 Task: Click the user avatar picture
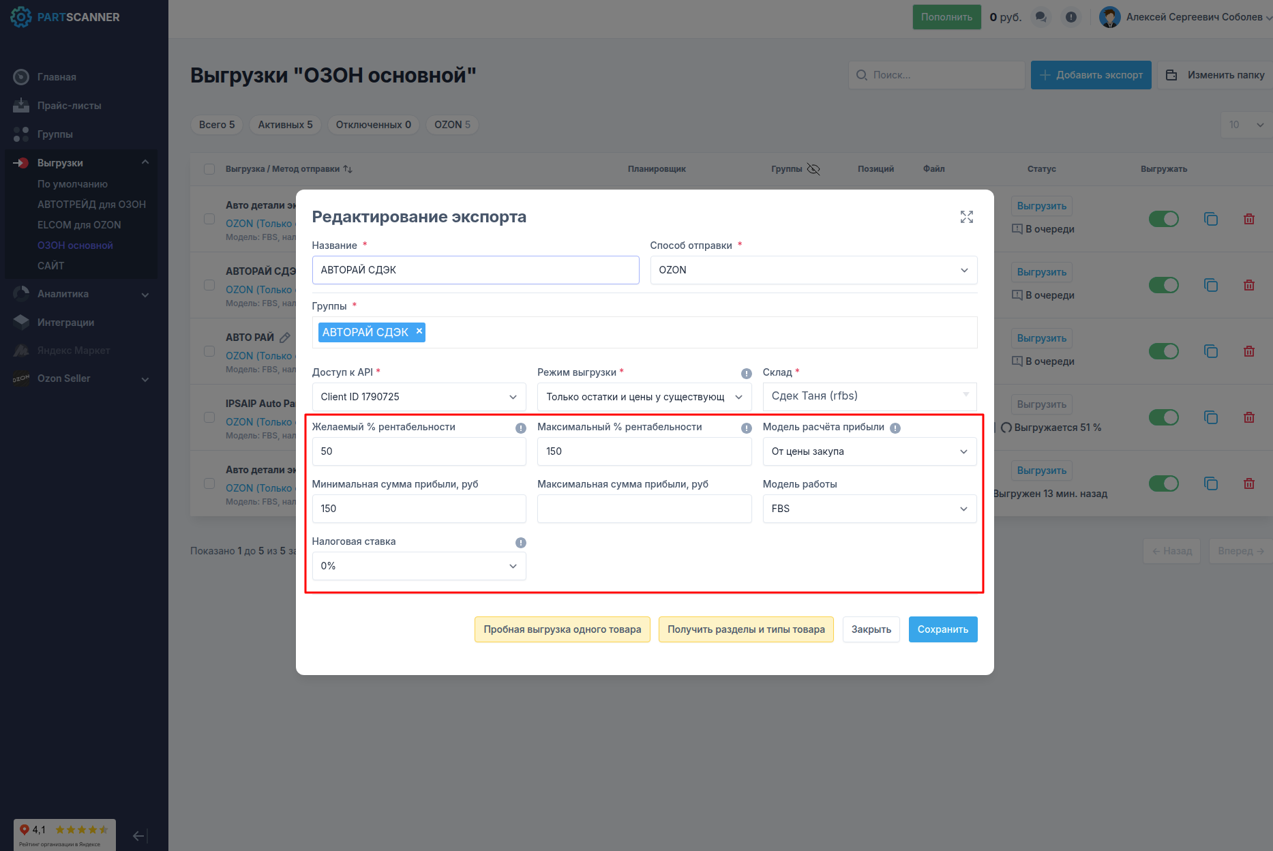1110,17
